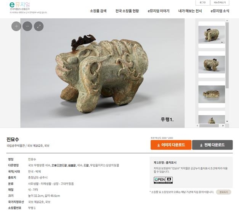
Task: Click the 문의하기 inquiry button
Action: (x=224, y=192)
